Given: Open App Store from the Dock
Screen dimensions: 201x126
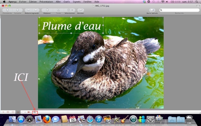Looking at the screenshot, I should (x=21, y=119).
